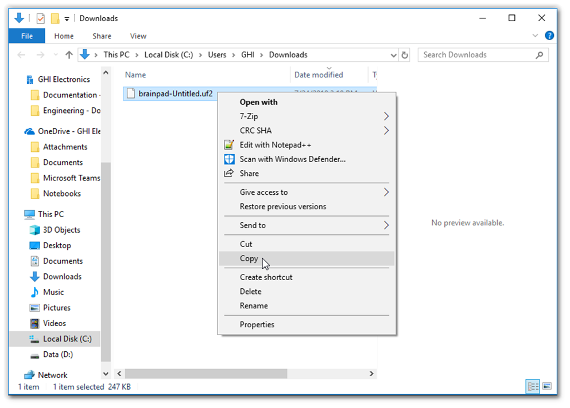The image size is (570, 408).
Task: Expand the ribbon with chevron arrow
Action: tap(536, 36)
